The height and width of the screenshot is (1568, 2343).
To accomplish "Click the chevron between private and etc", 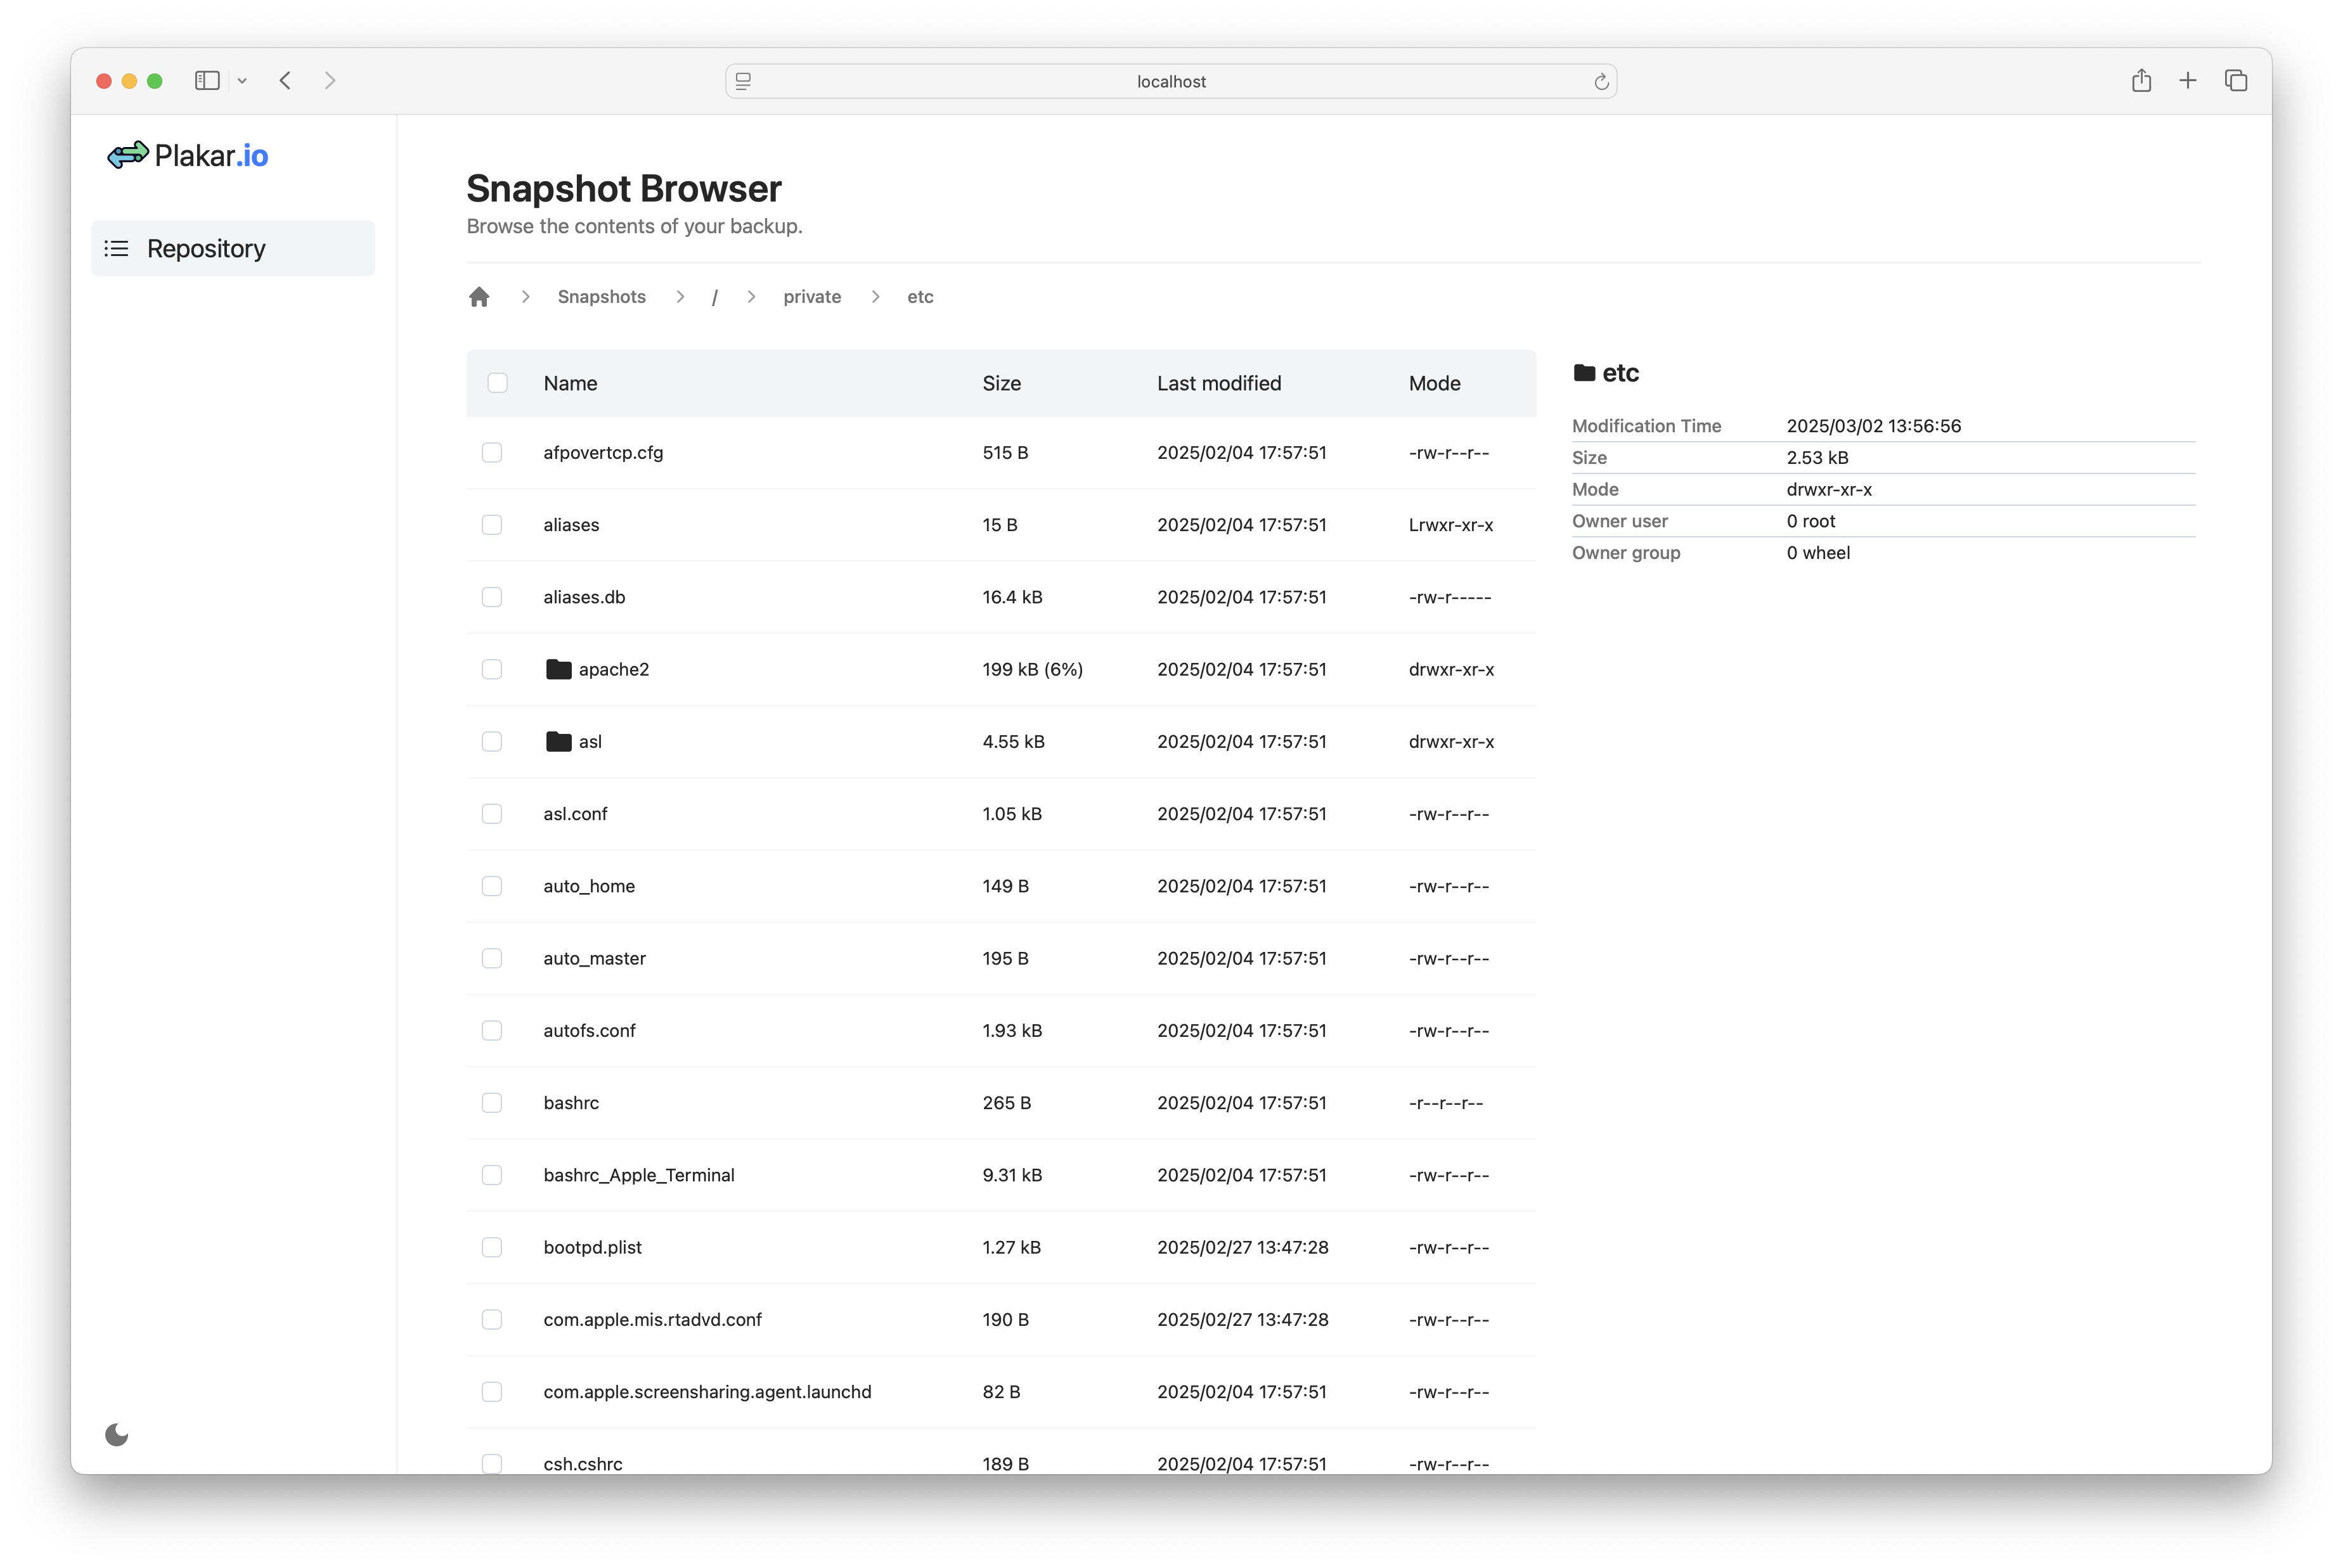I will [x=875, y=296].
